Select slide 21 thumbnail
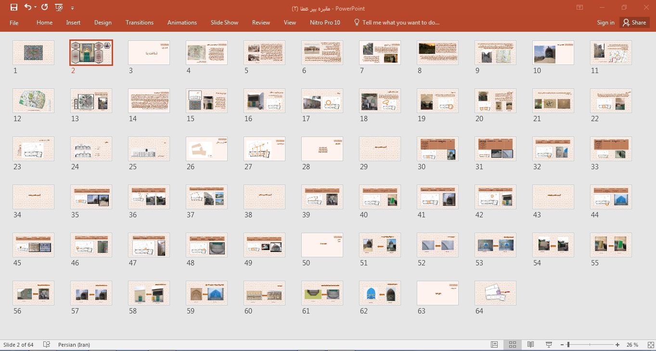This screenshot has width=656, height=351. point(553,100)
